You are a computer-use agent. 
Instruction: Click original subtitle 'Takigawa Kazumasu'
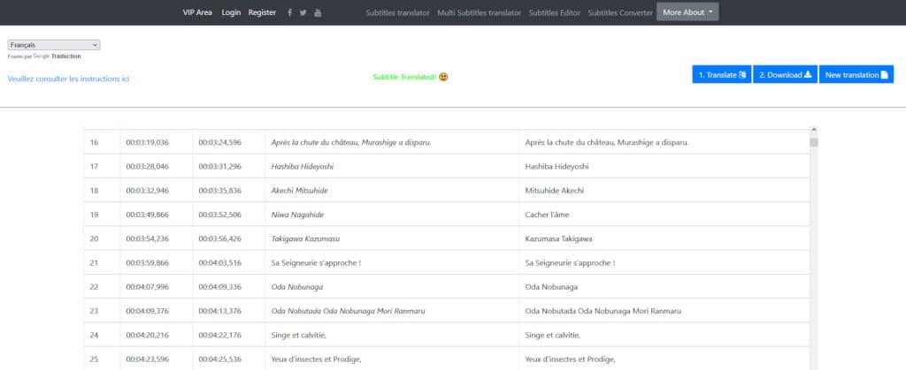point(306,238)
